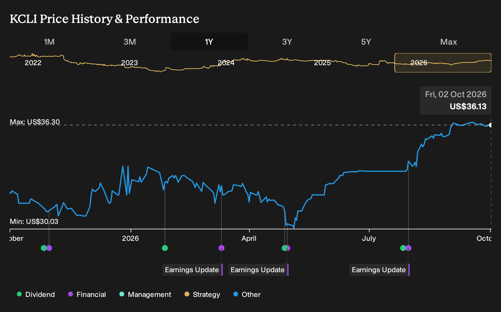This screenshot has height=312, width=501.
Task: Show the Max price history range
Action: click(449, 42)
